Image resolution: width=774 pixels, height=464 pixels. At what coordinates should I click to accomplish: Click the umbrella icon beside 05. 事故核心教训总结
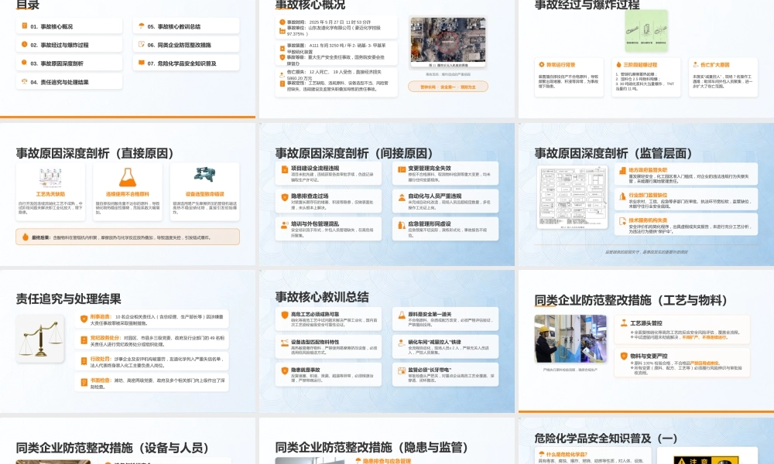click(141, 26)
